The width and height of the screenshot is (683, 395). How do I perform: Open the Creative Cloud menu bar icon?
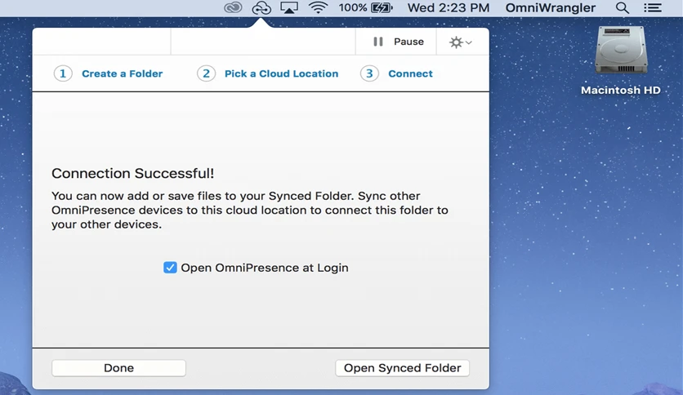point(233,8)
